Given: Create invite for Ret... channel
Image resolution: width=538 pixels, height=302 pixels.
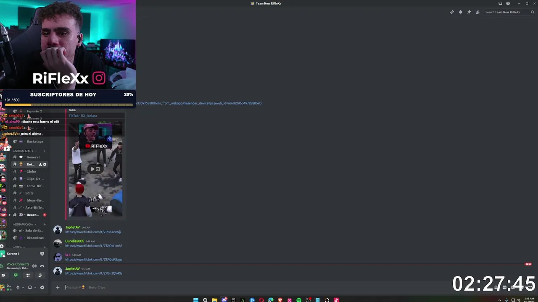Looking at the screenshot, I should pos(40,164).
